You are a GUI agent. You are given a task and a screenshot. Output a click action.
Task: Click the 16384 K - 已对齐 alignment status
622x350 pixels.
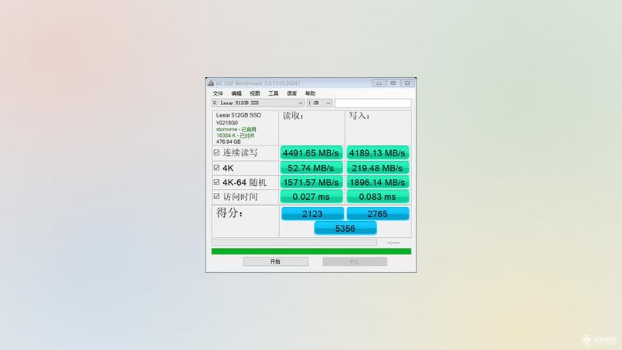coord(236,135)
